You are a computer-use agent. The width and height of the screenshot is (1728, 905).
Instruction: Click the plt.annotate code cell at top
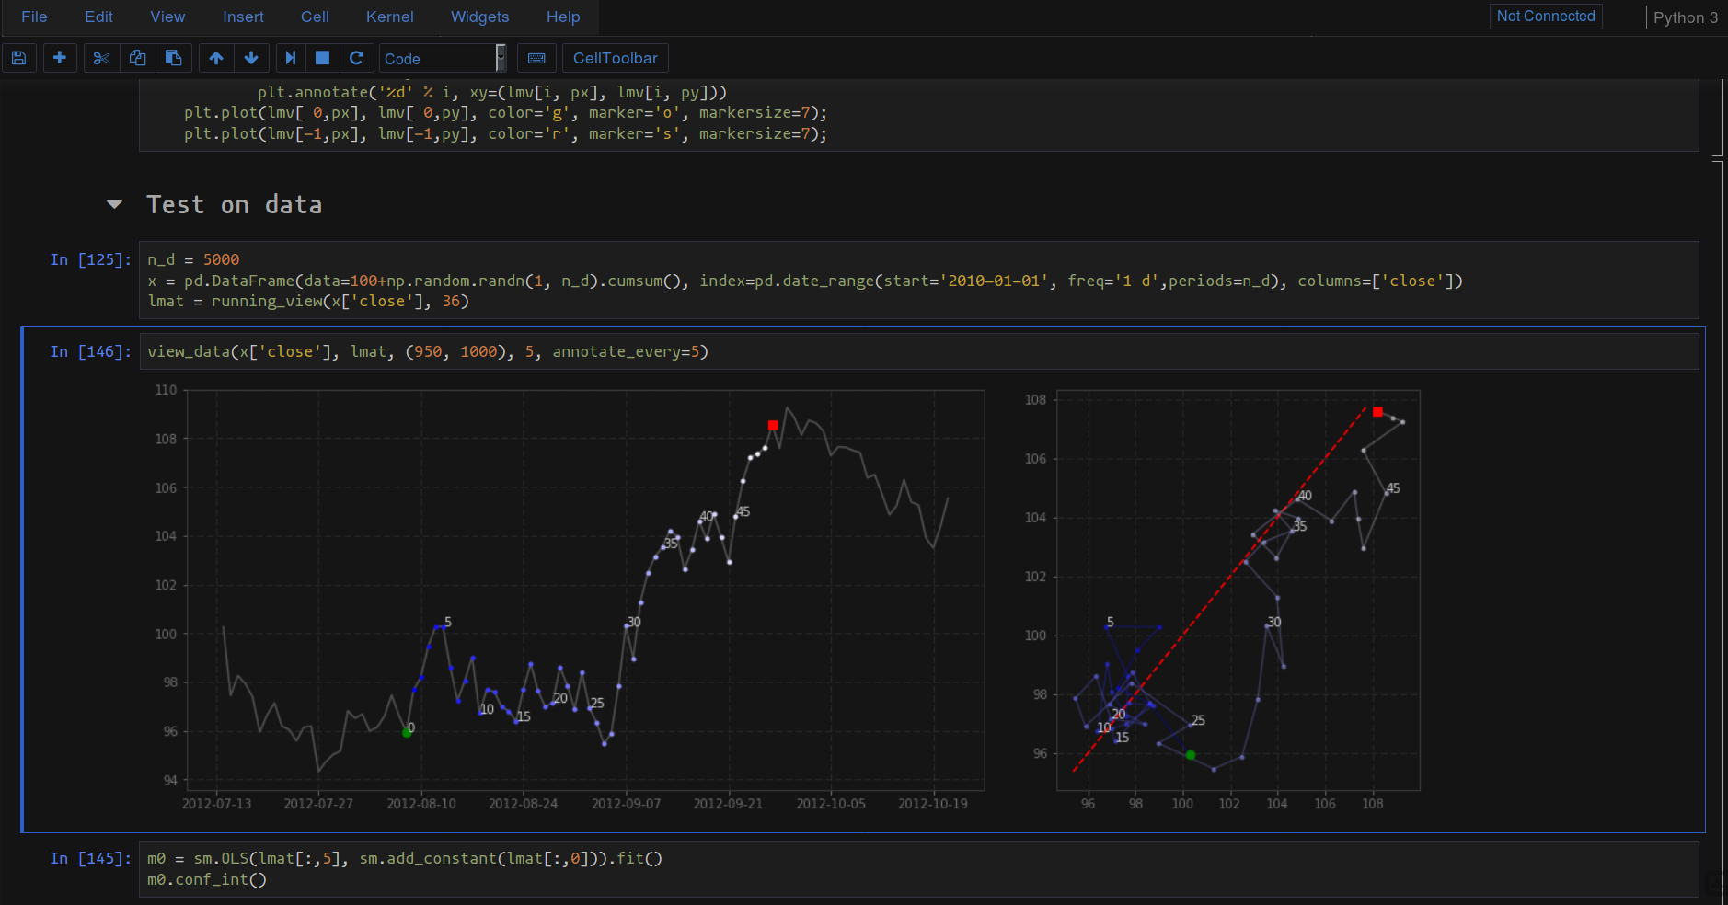point(918,115)
